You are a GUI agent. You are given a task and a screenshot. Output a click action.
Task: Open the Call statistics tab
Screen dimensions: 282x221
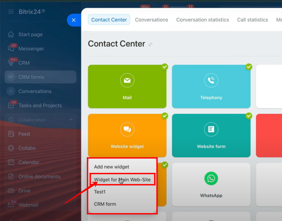click(252, 20)
